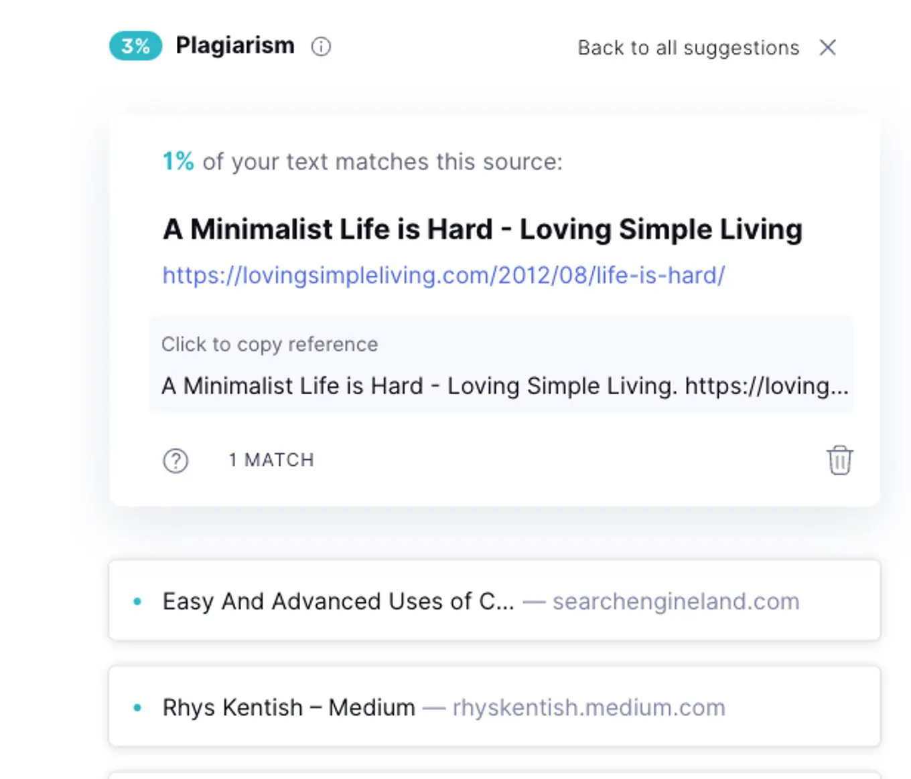Click the Plagiarism heading text

[235, 46]
